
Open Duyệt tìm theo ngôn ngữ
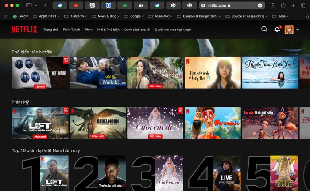(173, 30)
